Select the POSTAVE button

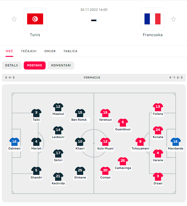(x=35, y=65)
